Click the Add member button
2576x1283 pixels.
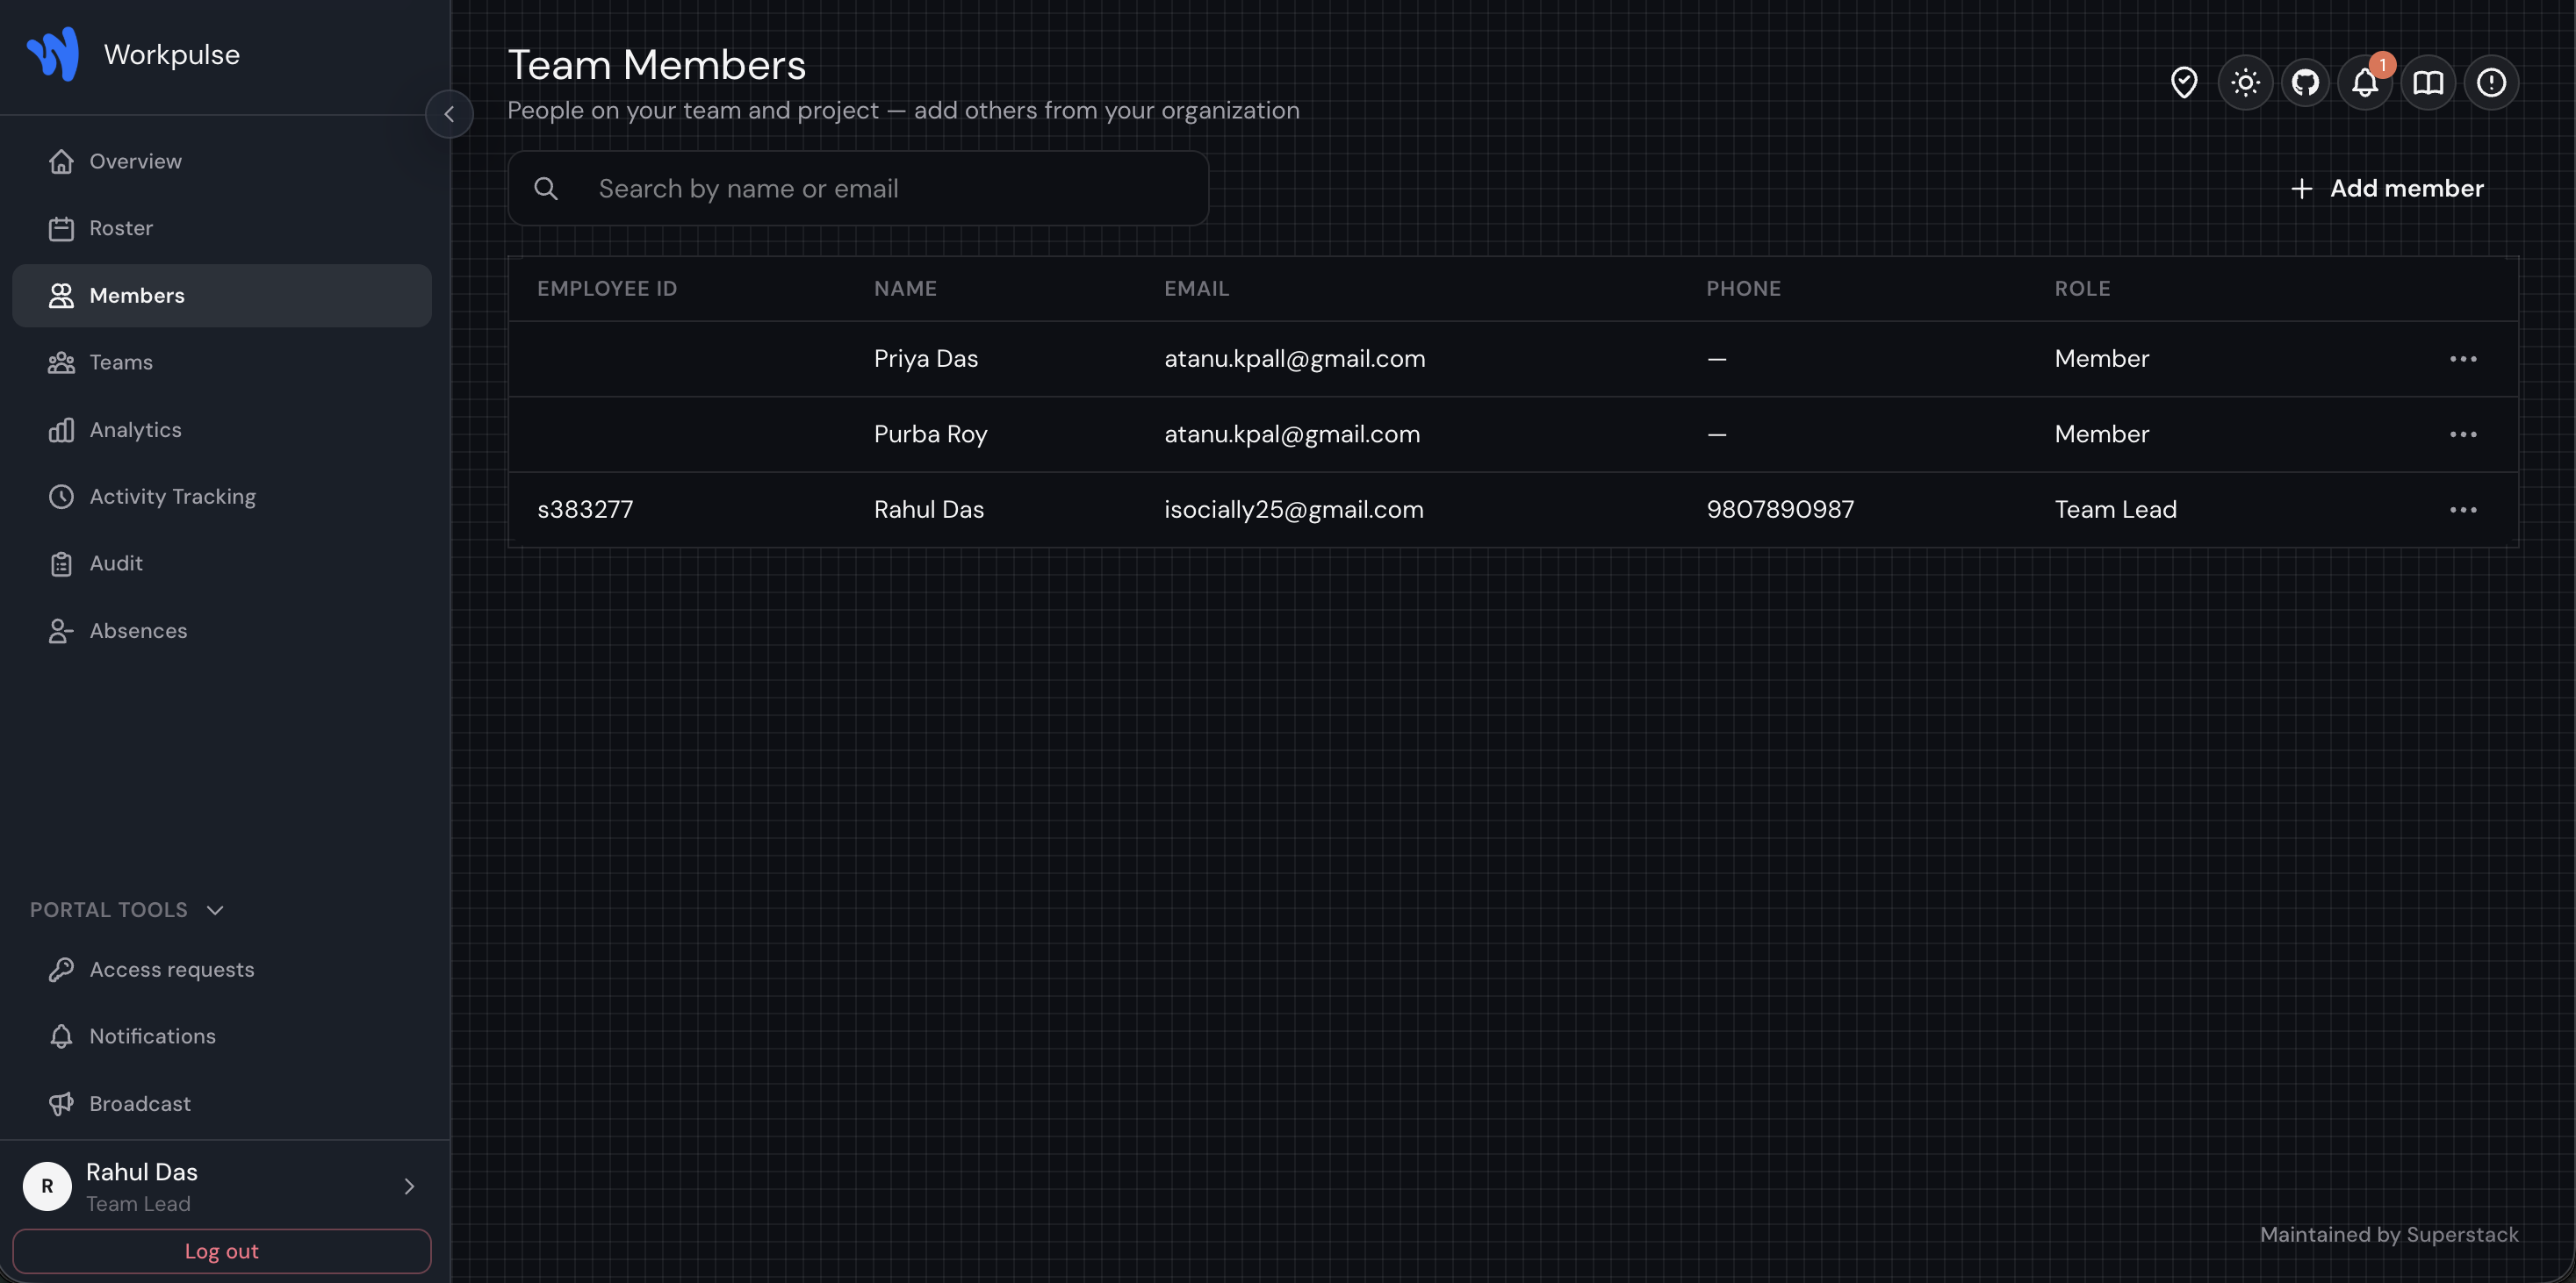tap(2387, 188)
